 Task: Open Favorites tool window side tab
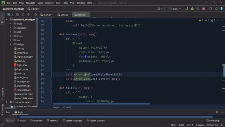[2, 110]
